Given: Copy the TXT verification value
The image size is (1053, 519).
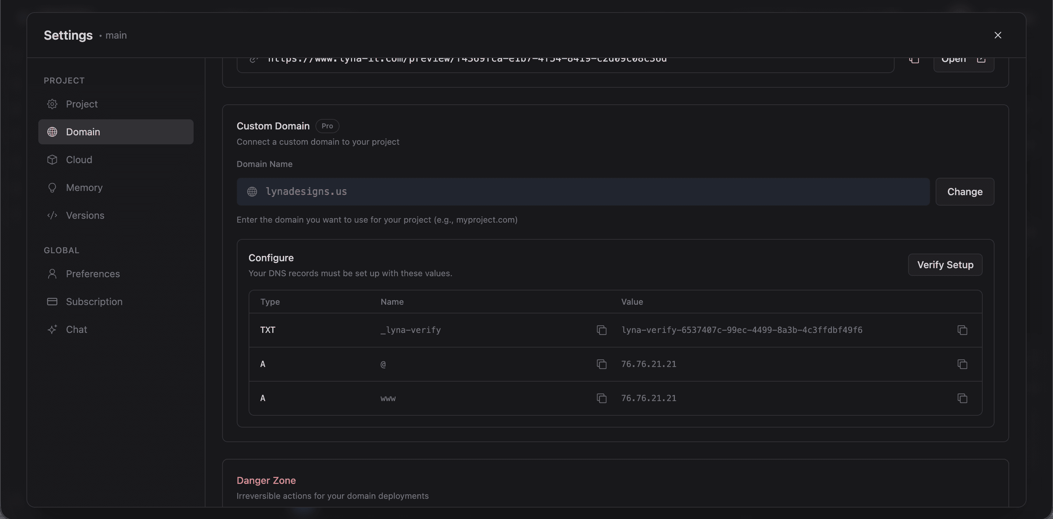Looking at the screenshot, I should 962,330.
